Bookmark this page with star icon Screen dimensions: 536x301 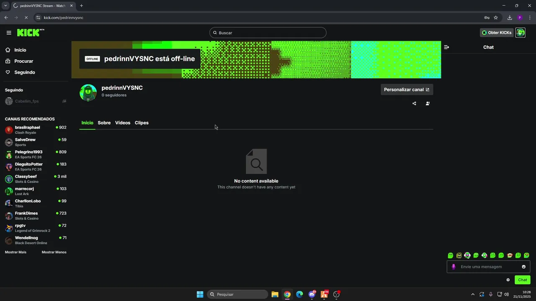click(x=496, y=18)
